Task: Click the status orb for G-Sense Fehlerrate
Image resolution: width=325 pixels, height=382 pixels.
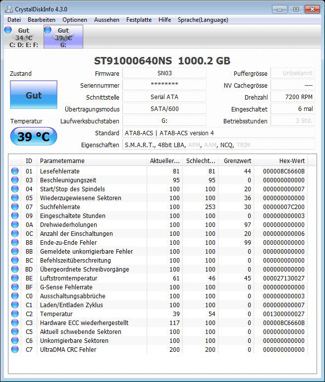Action: [x=15, y=287]
